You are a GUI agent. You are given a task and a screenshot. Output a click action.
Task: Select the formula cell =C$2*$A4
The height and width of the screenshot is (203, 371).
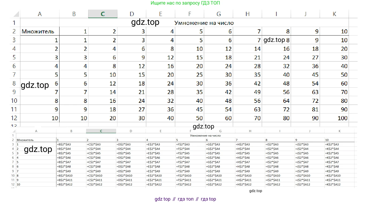[101, 149]
